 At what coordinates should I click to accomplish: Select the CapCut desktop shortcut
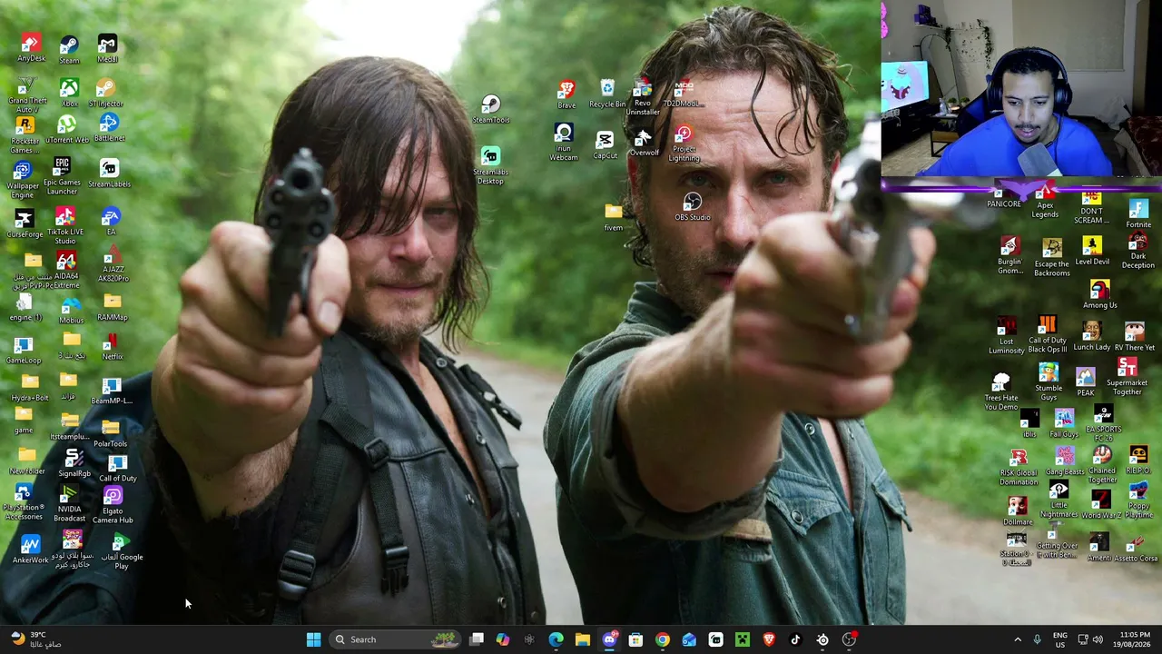[x=605, y=145]
